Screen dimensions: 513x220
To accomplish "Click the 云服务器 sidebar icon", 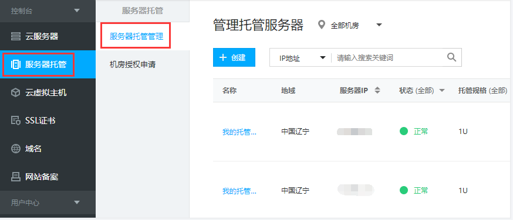I will [x=15, y=36].
